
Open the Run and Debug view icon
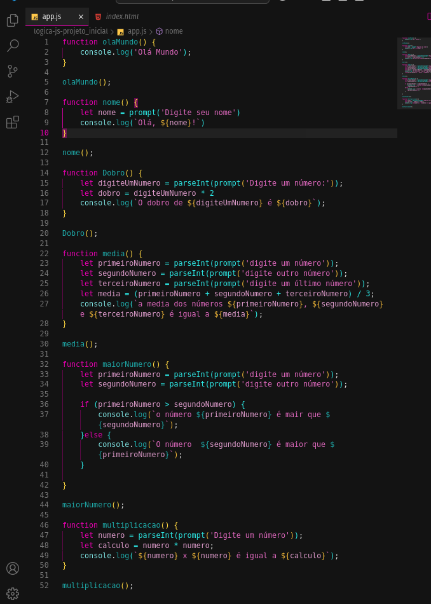12,97
